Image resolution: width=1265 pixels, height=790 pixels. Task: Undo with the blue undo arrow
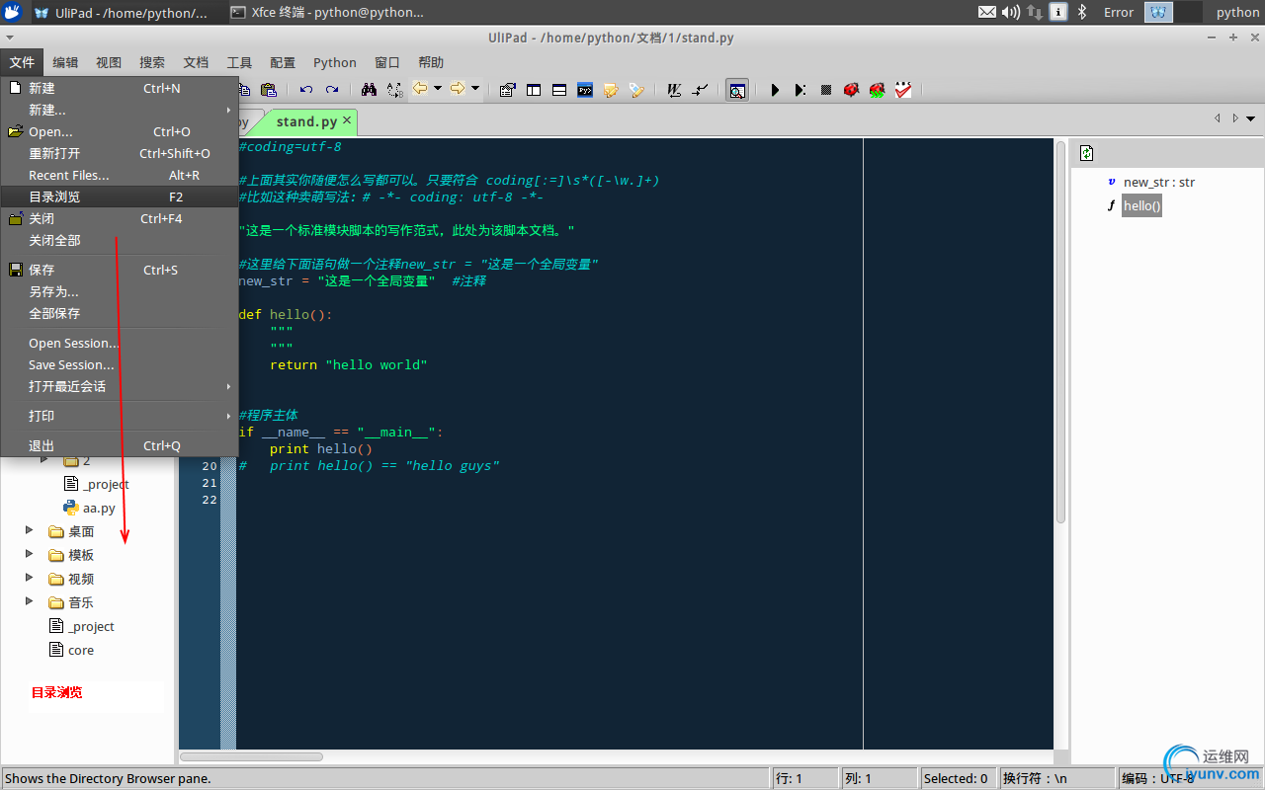point(306,90)
